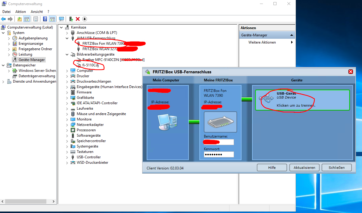Collapse the Kamikaze root node
This screenshot has height=213, width=362.
(62, 27)
